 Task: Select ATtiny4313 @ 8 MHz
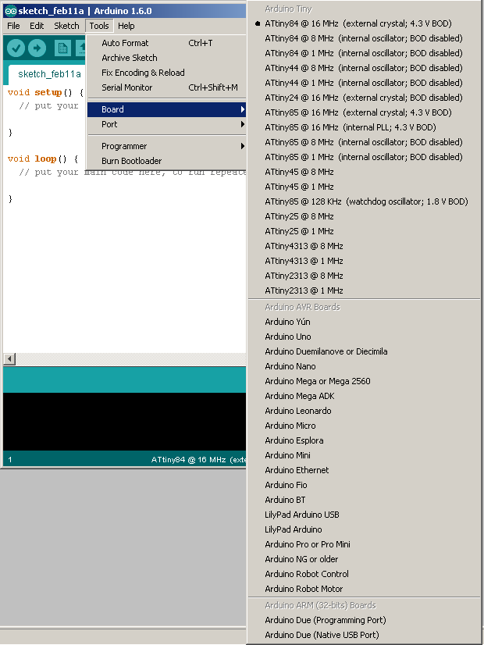(364, 246)
